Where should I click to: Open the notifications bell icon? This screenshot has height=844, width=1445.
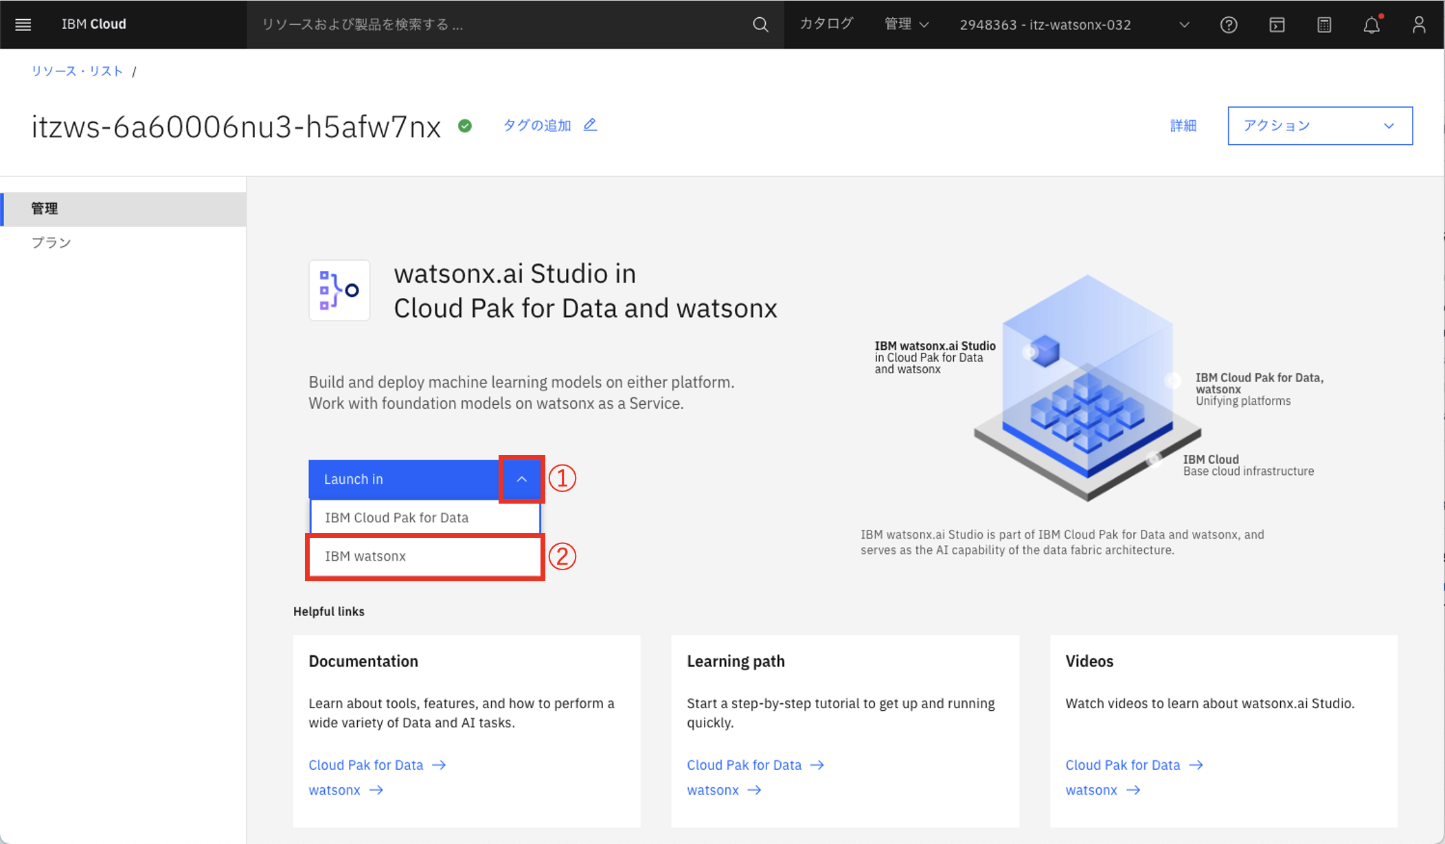(x=1371, y=25)
